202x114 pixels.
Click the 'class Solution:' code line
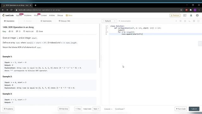point(117,26)
